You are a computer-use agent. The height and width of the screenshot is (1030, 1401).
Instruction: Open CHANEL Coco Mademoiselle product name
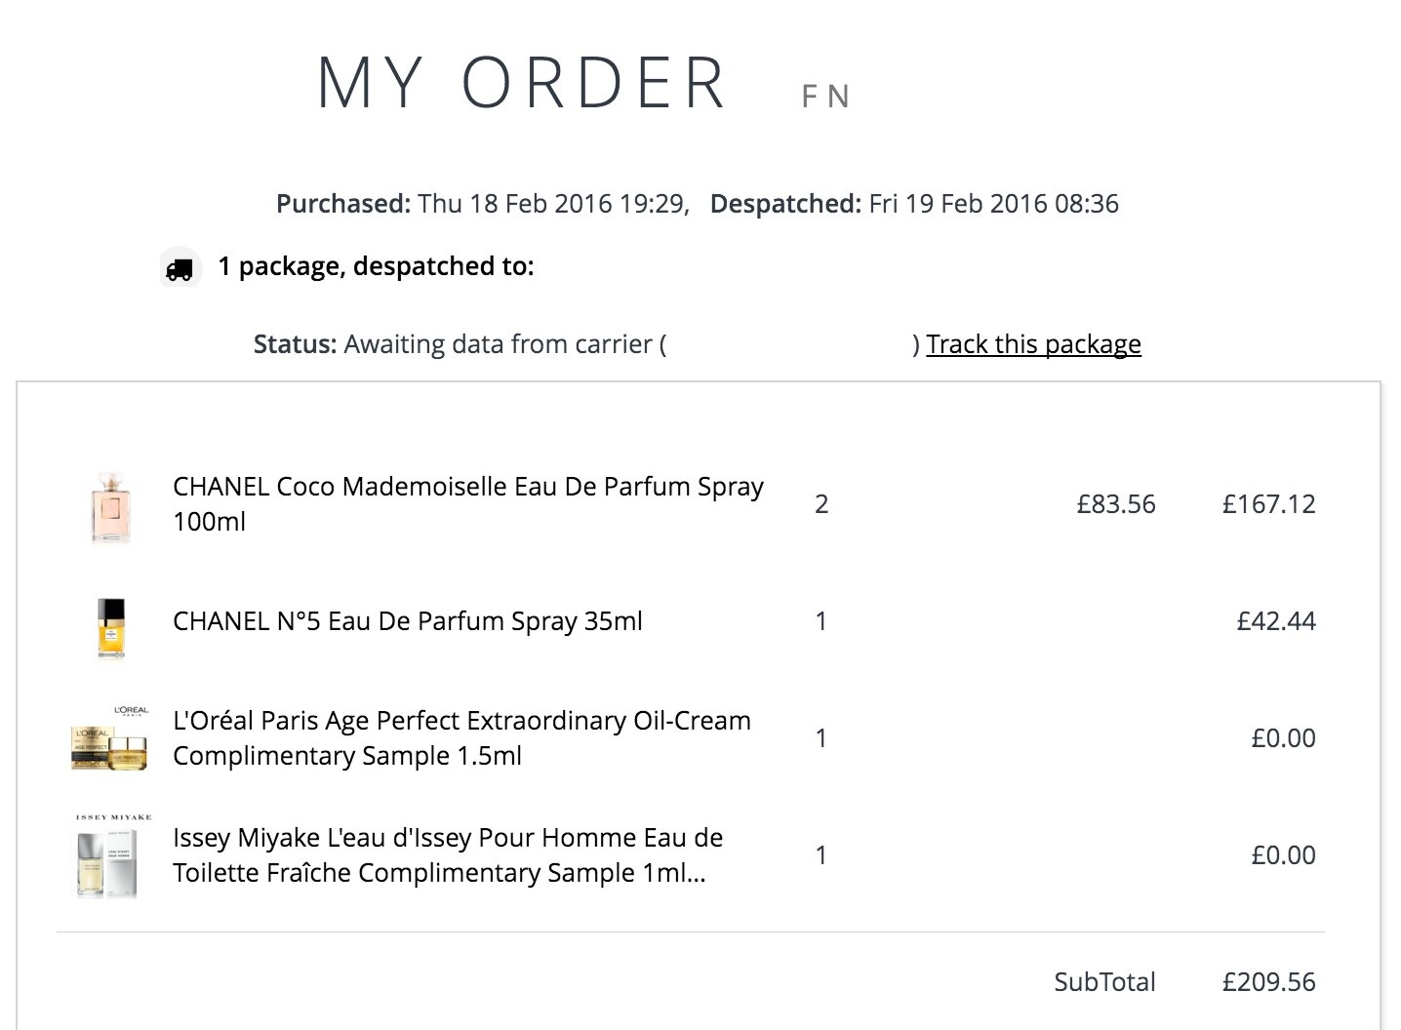[468, 504]
